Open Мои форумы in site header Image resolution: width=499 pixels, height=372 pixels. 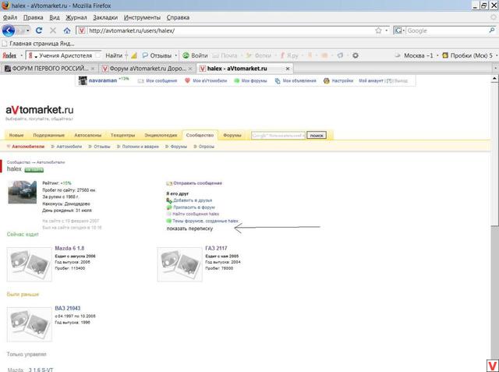click(250, 81)
